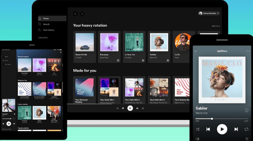Screen dimensions: 253x141
Task: Go forward with the laptop's right arrow button
Action: tap(82, 14)
